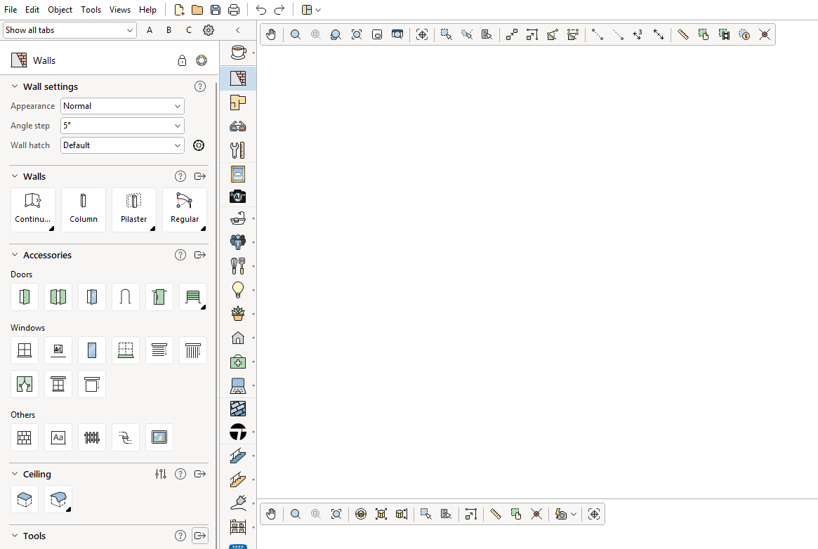Open the Appearance dropdown

(x=123, y=106)
